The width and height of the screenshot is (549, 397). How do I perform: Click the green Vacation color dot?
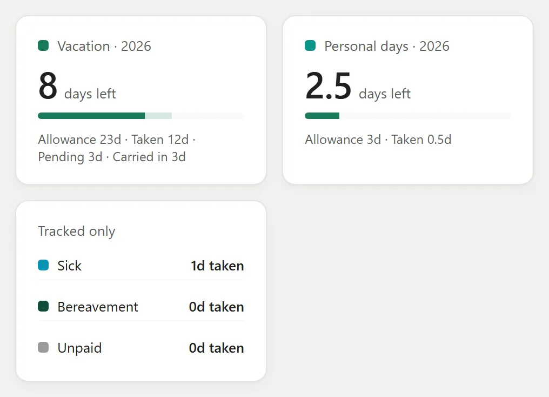coord(43,45)
